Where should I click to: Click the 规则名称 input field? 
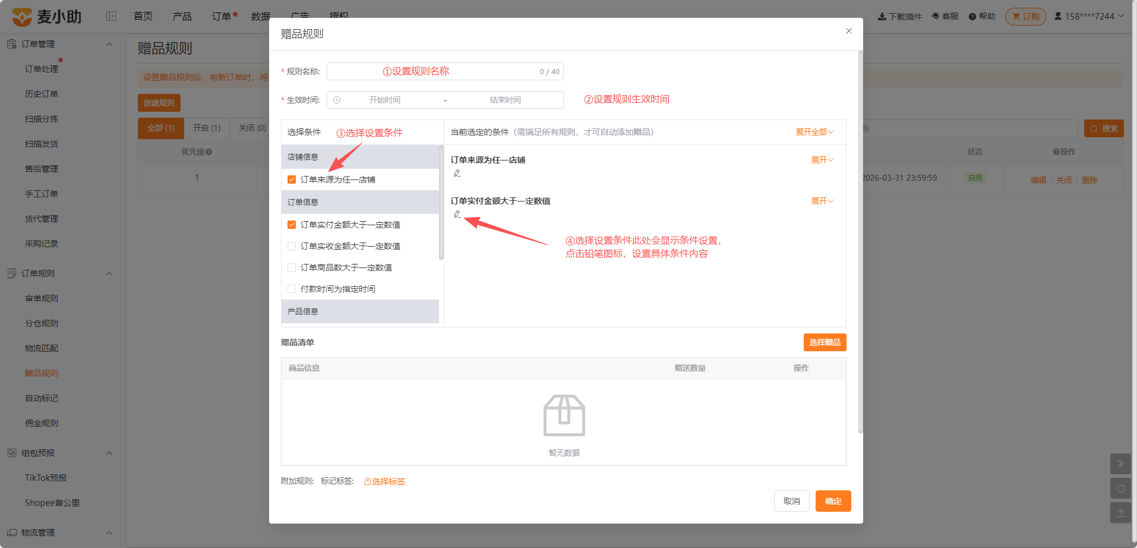pos(445,71)
